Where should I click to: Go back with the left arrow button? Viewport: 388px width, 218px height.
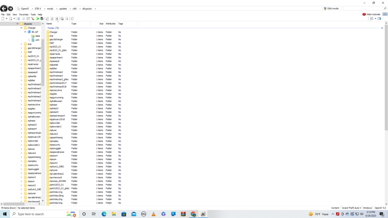[4, 9]
